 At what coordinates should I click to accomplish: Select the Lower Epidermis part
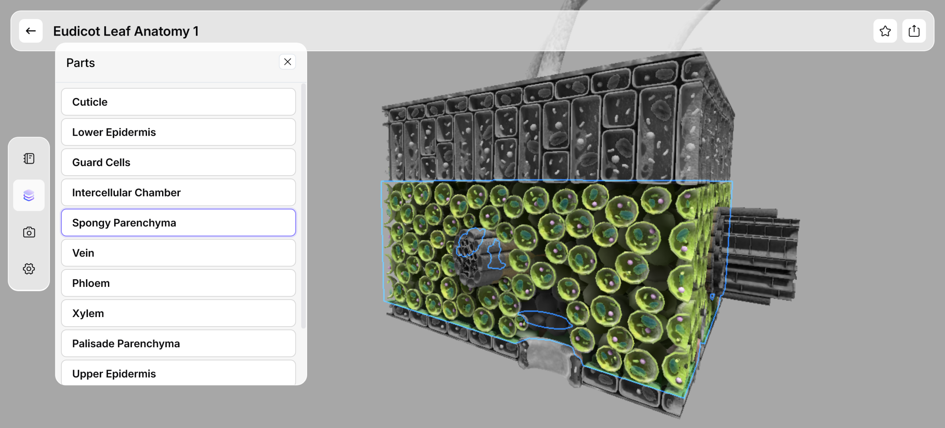(178, 132)
